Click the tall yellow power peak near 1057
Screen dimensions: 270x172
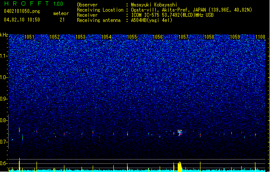179,167
